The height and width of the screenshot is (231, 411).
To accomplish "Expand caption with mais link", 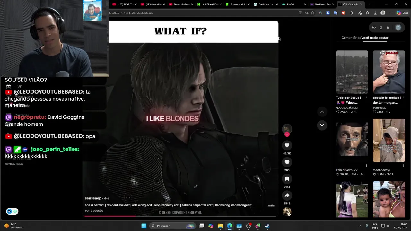I will click(x=271, y=205).
